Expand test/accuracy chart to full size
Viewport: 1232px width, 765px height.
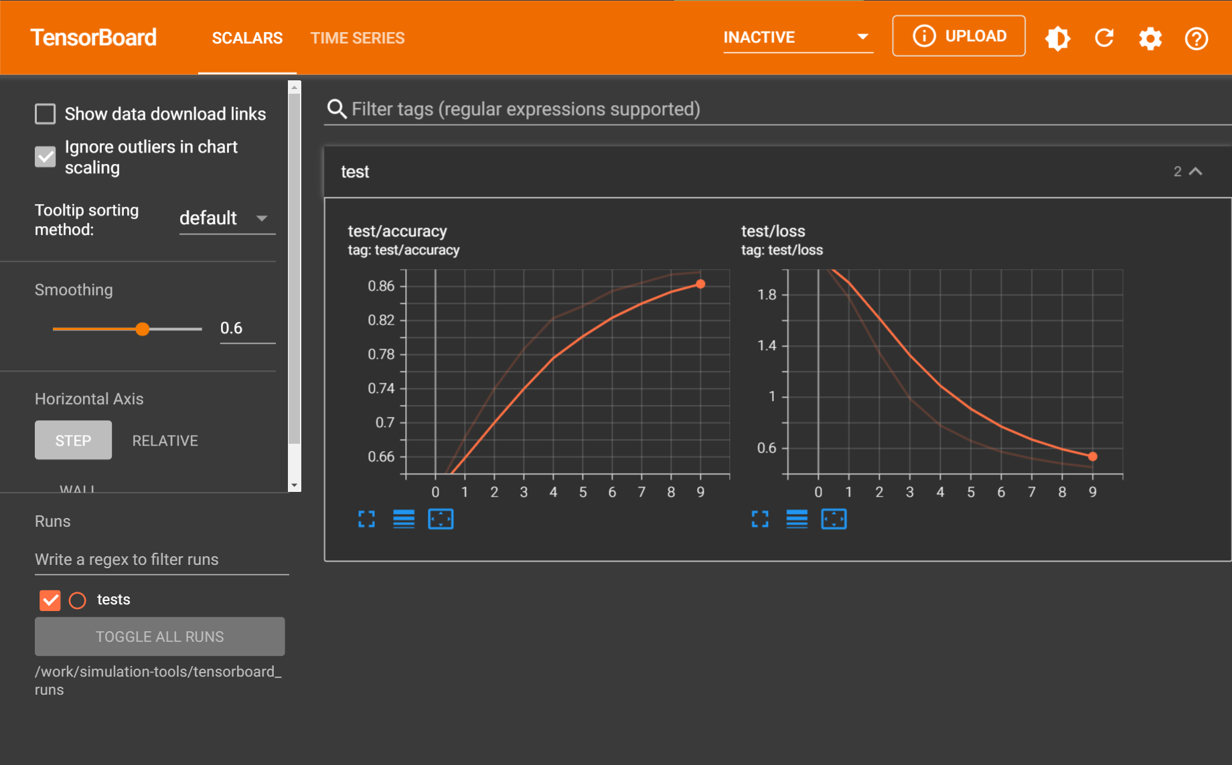(x=366, y=519)
